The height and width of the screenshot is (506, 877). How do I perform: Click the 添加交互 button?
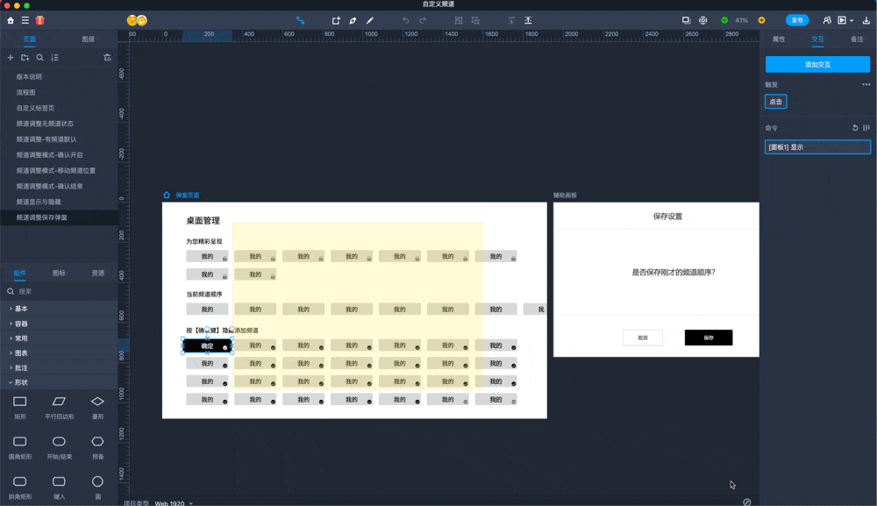click(817, 64)
